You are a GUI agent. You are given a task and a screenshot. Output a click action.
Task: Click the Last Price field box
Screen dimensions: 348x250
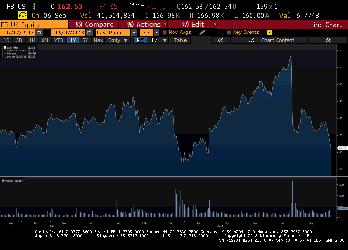113,33
